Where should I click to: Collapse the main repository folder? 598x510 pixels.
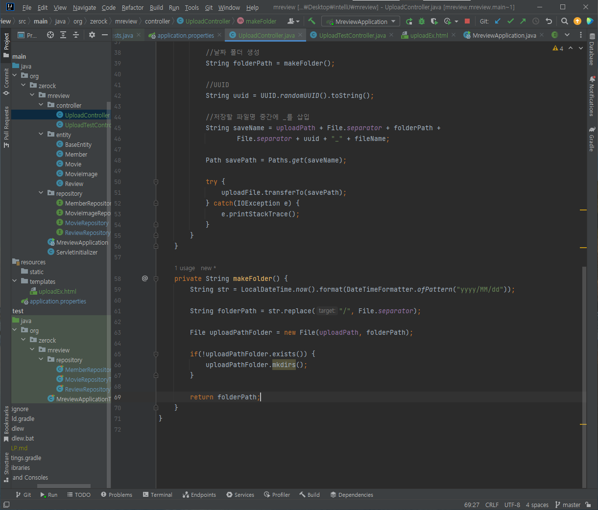point(41,193)
